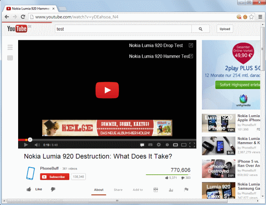Open the Lumia 920 vs iPhone 5 thumbnail

click(x=218, y=123)
